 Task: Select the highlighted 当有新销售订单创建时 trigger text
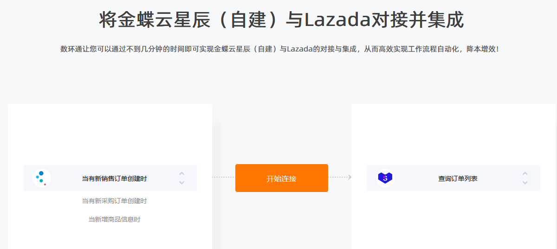pos(115,179)
